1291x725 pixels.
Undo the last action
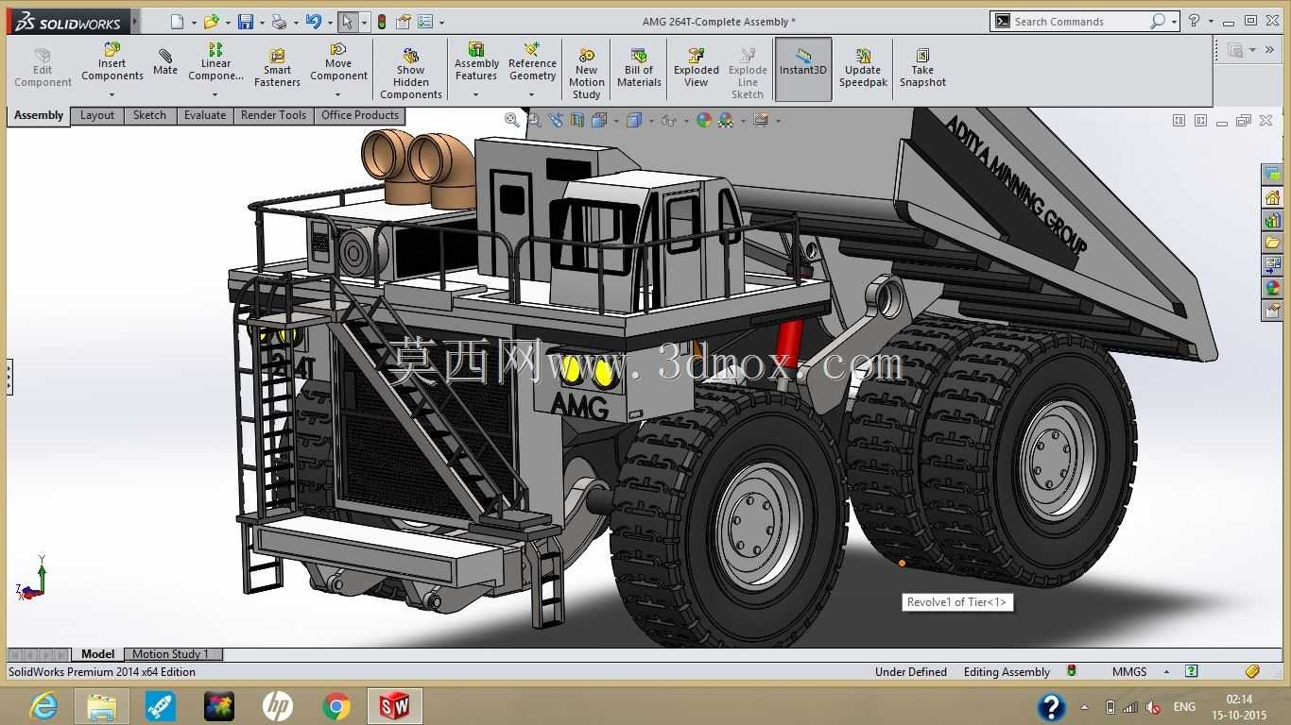tap(314, 22)
